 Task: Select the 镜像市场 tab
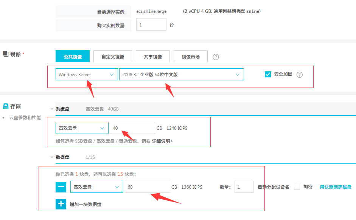pos(191,57)
